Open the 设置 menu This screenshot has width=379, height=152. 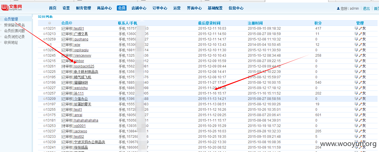(x=66, y=8)
